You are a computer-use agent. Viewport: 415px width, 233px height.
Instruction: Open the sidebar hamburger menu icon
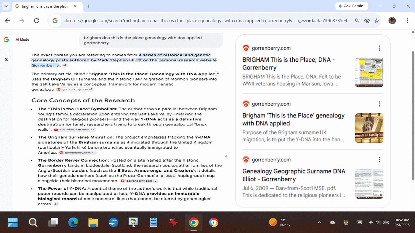click(x=6, y=51)
